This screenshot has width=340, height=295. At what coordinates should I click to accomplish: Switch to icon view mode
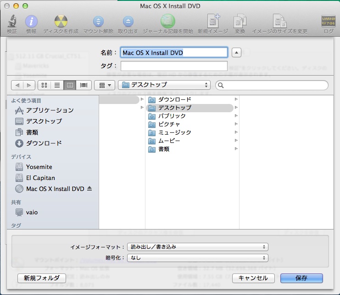[x=44, y=85]
